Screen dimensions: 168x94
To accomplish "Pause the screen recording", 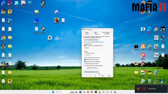I will pyautogui.click(x=144, y=89).
